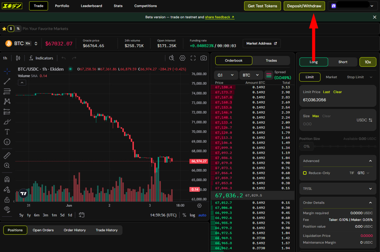Viewport: 380px width, 252px height.
Task: Collapse the Order Details section
Action: [370, 203]
